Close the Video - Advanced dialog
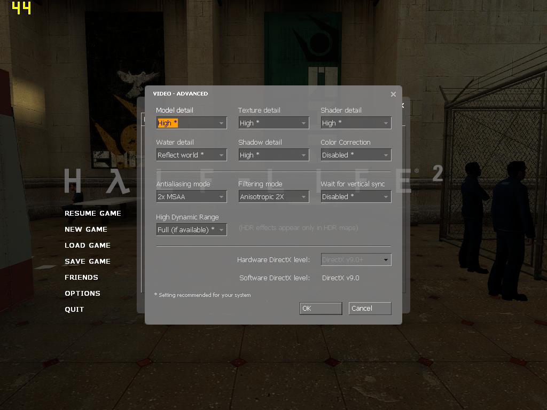The width and height of the screenshot is (547, 410). [394, 94]
